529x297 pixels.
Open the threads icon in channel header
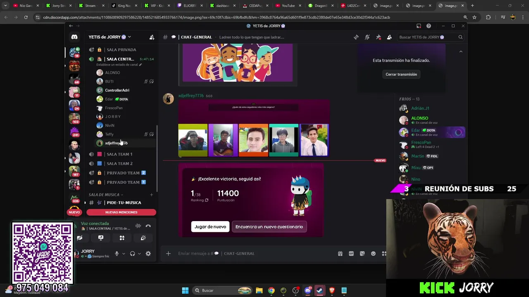pos(356,37)
